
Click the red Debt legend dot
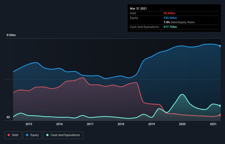tap(9, 135)
